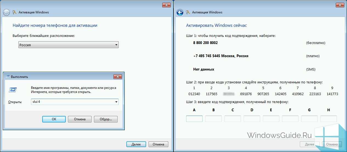Click the Обзор... button
This screenshot has width=347, height=152.
[x=106, y=119]
